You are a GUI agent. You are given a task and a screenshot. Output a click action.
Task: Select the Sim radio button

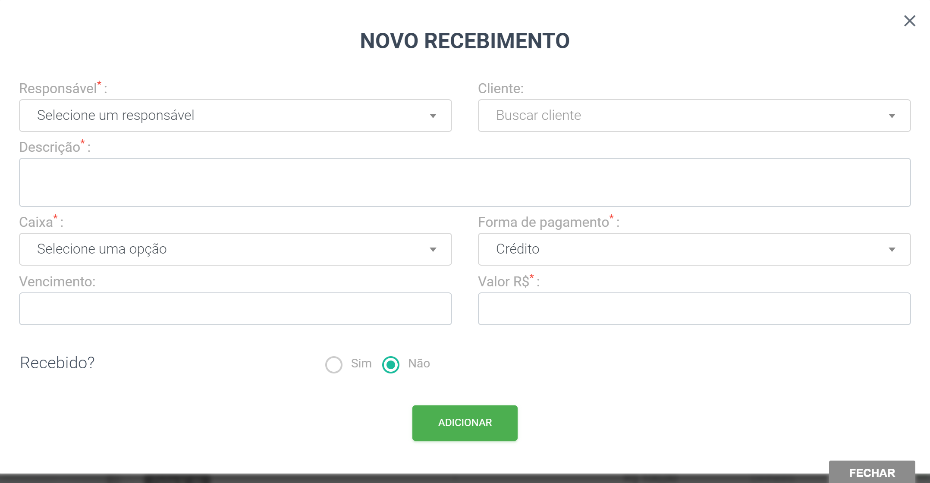334,364
